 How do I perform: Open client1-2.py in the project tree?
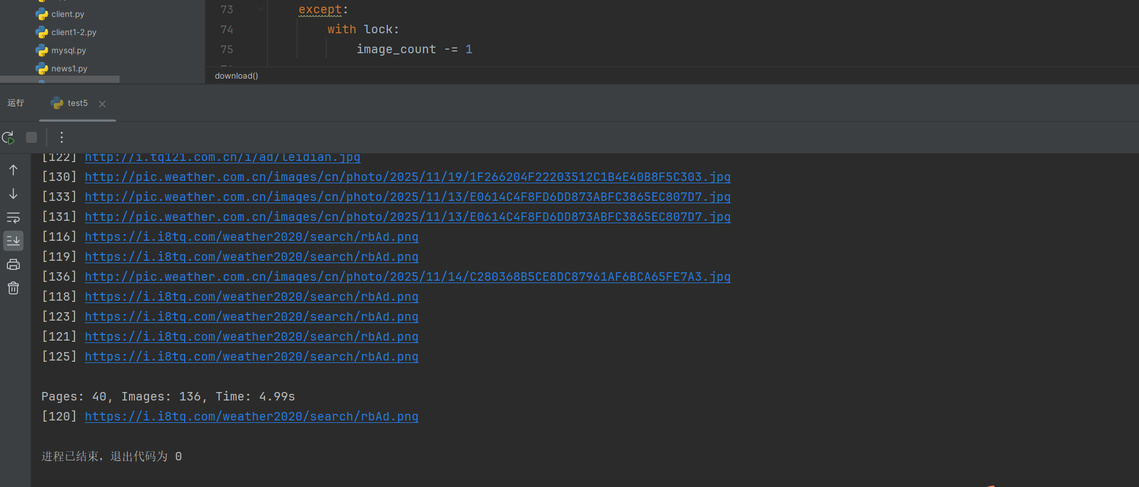(73, 32)
